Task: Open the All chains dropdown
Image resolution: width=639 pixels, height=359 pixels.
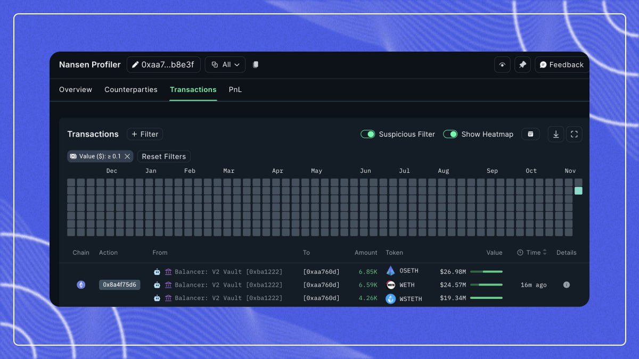Action: point(225,64)
